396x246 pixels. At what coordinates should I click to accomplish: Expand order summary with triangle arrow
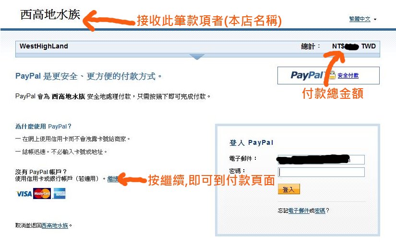[x=197, y=57]
